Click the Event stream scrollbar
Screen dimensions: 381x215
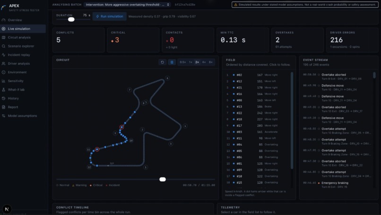tap(374, 75)
